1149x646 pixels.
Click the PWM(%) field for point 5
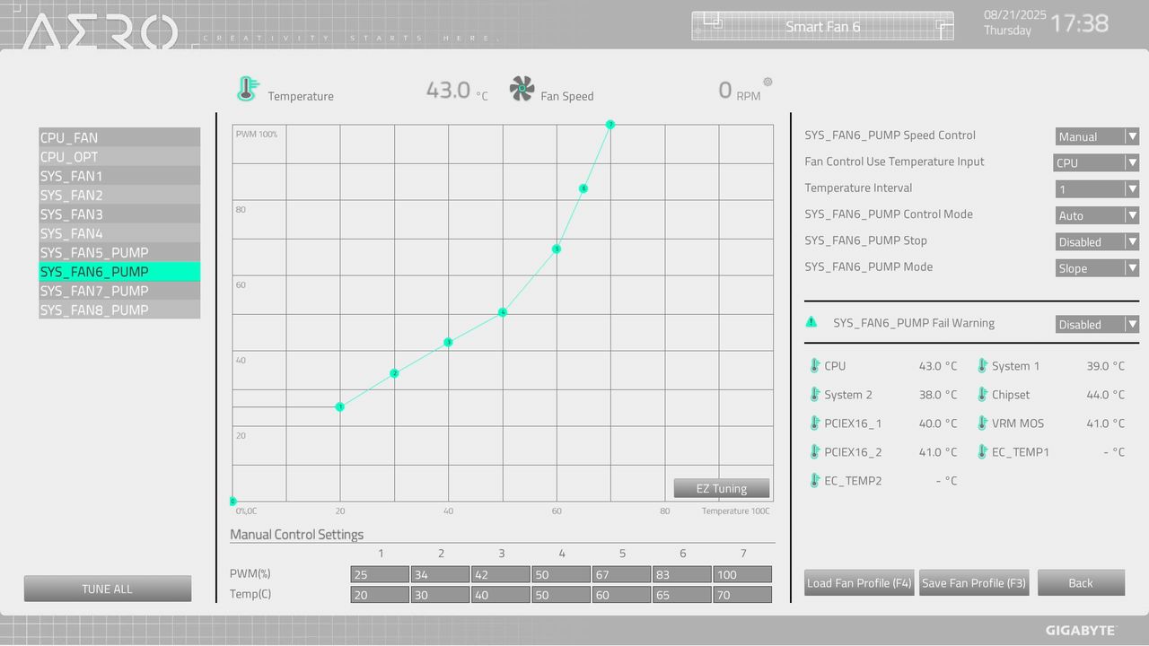621,574
